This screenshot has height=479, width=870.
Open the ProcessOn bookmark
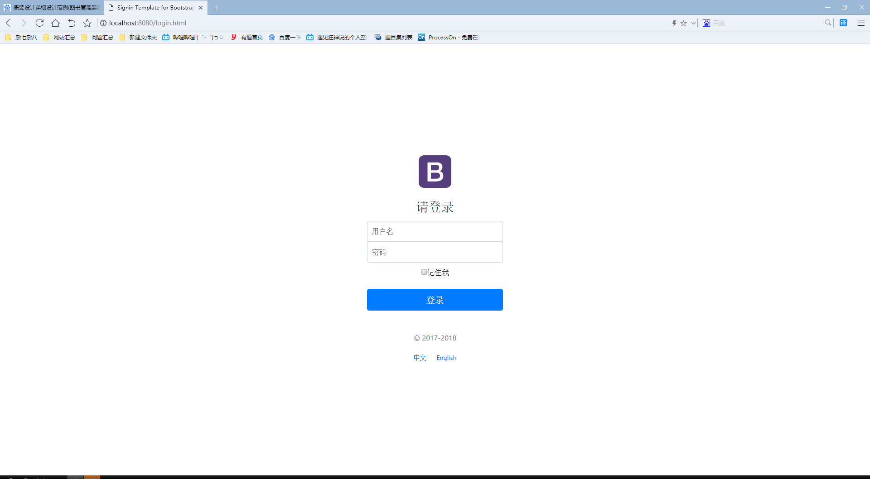pyautogui.click(x=448, y=38)
